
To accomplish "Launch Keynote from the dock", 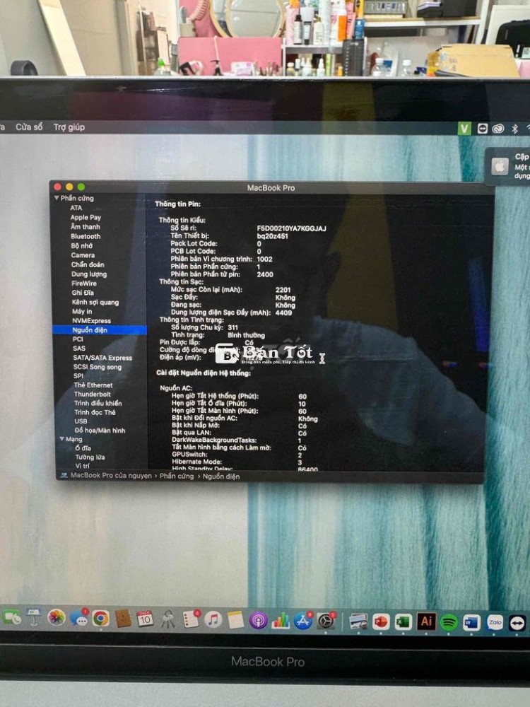I will coord(34,617).
